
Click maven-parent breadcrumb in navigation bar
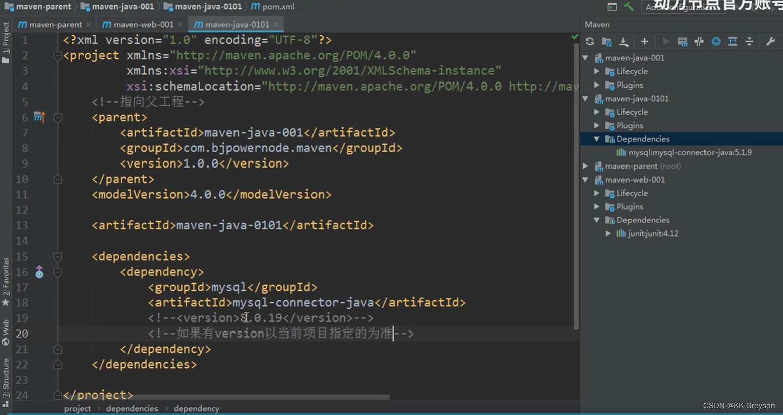point(38,7)
